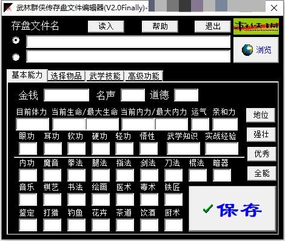Viewport: 285px width, 241px height.
Task: Click the 武学知识 input field
Action: pyautogui.click(x=183, y=148)
